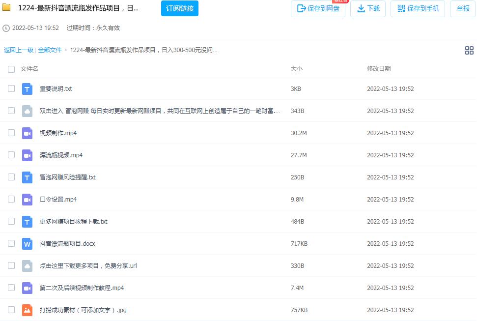
Task: Go back via 返回上一级 link
Action: (x=19, y=50)
